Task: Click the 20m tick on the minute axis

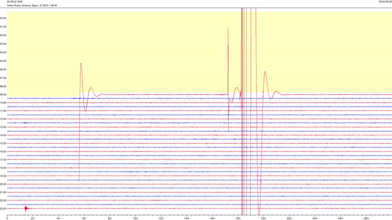Action: click(263, 218)
